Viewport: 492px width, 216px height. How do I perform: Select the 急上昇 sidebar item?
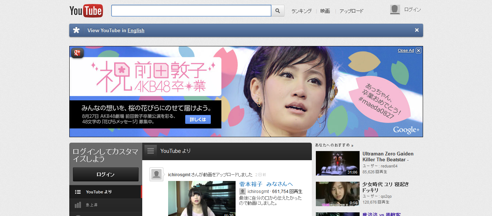[105, 205]
